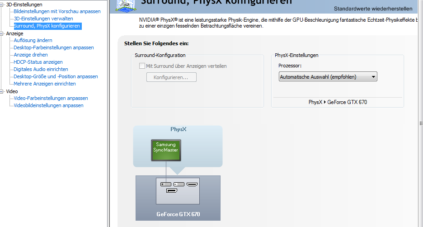Select Anzeige drehen

(x=31, y=55)
